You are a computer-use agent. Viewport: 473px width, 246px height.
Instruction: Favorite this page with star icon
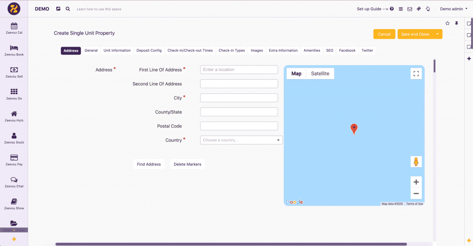(447, 23)
